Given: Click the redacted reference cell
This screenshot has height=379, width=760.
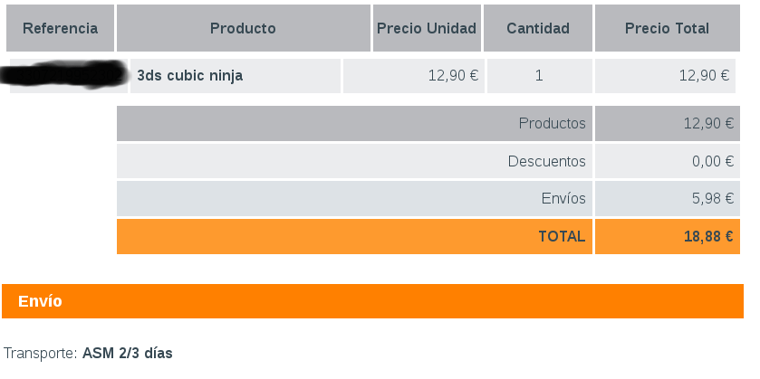Looking at the screenshot, I should click(x=68, y=76).
